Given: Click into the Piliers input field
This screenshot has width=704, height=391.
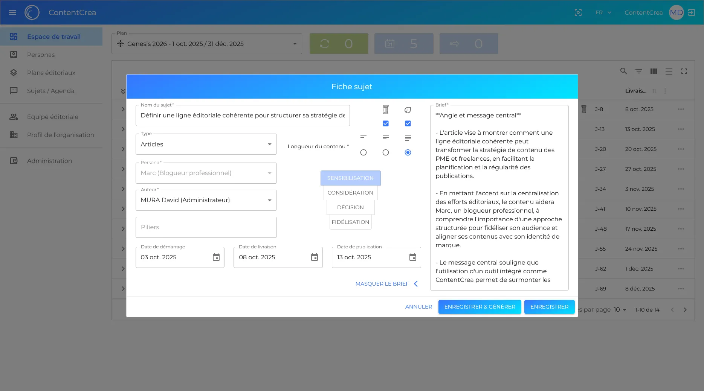Looking at the screenshot, I should (206, 227).
